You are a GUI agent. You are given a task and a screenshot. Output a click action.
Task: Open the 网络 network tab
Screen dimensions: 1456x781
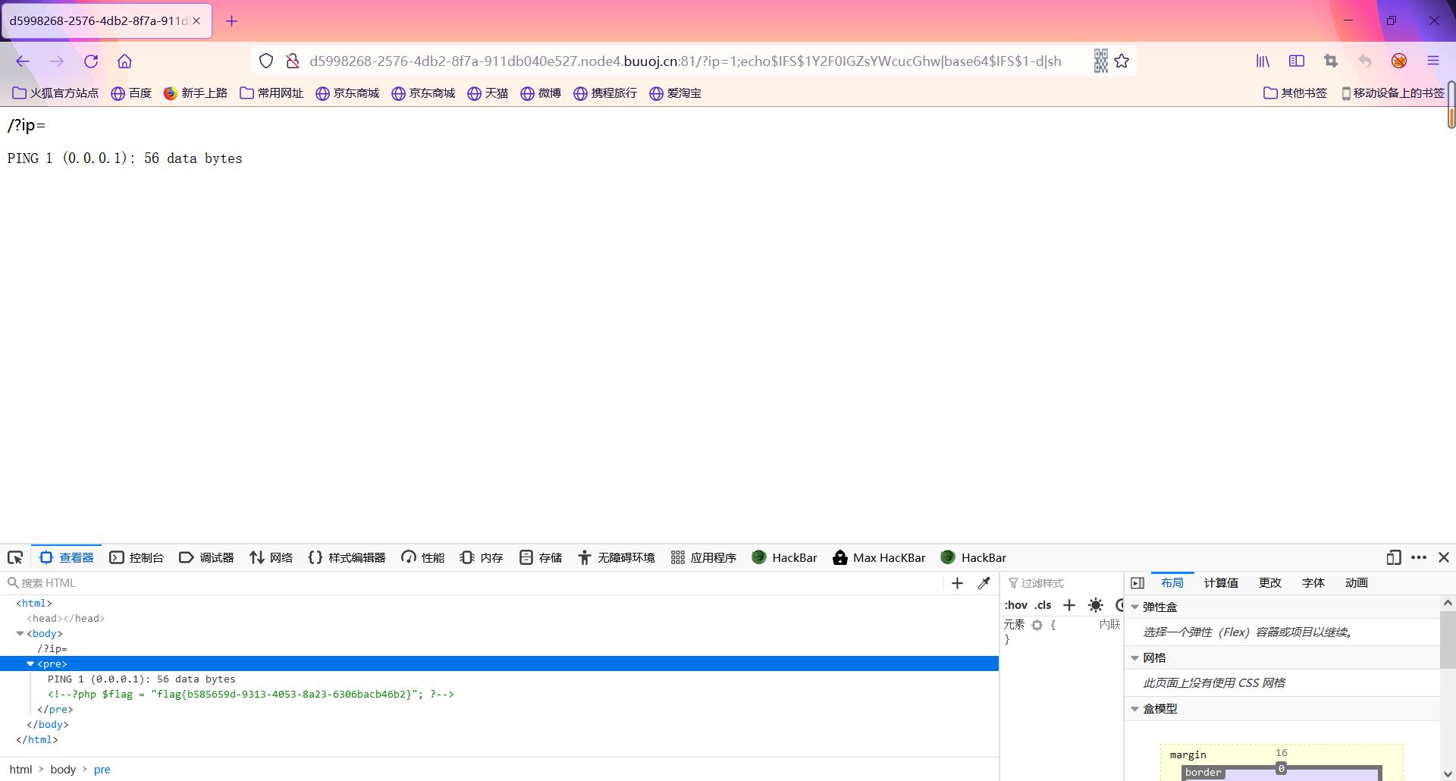coord(271,558)
